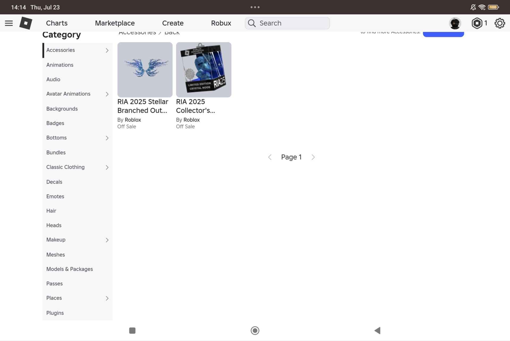510x341 pixels.
Task: Open Roblox creator link under Collector's item
Action: click(x=192, y=120)
